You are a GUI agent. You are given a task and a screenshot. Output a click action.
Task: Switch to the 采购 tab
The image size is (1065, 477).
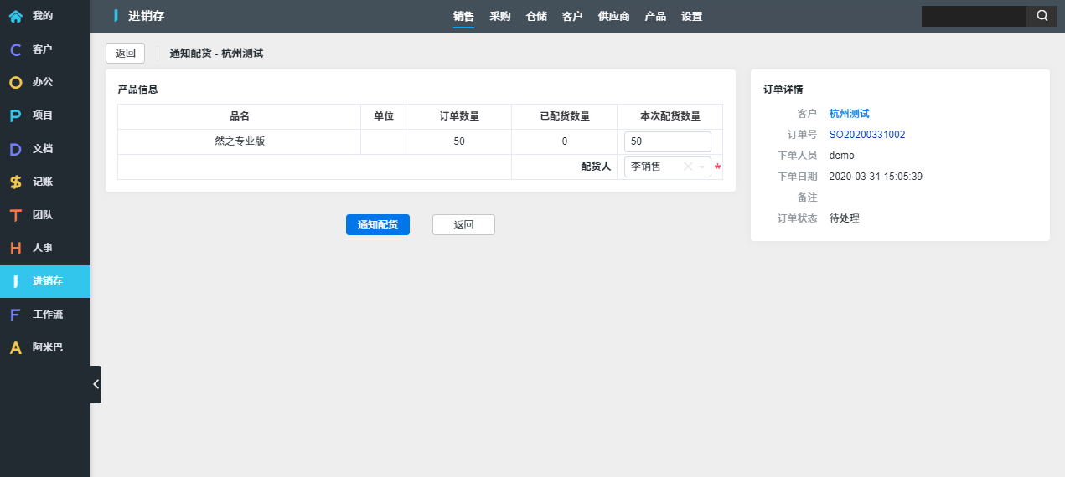coord(500,17)
